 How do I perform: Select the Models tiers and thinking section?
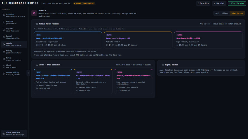point(14,44)
